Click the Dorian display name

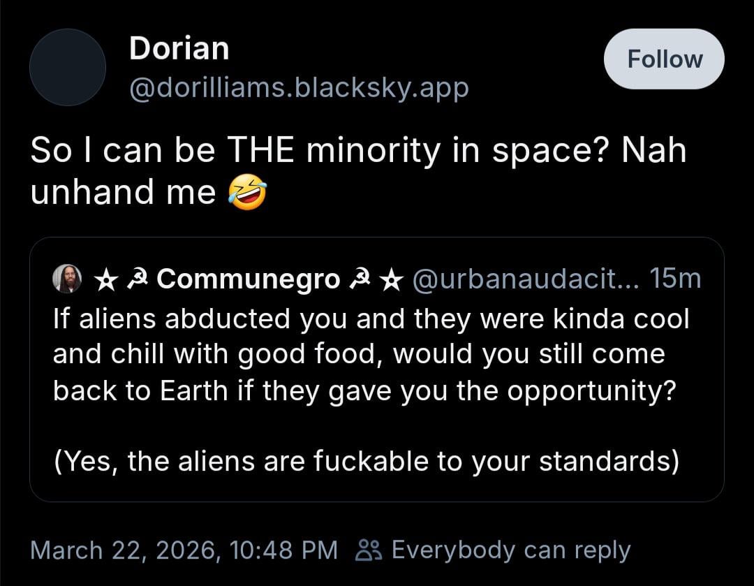179,48
